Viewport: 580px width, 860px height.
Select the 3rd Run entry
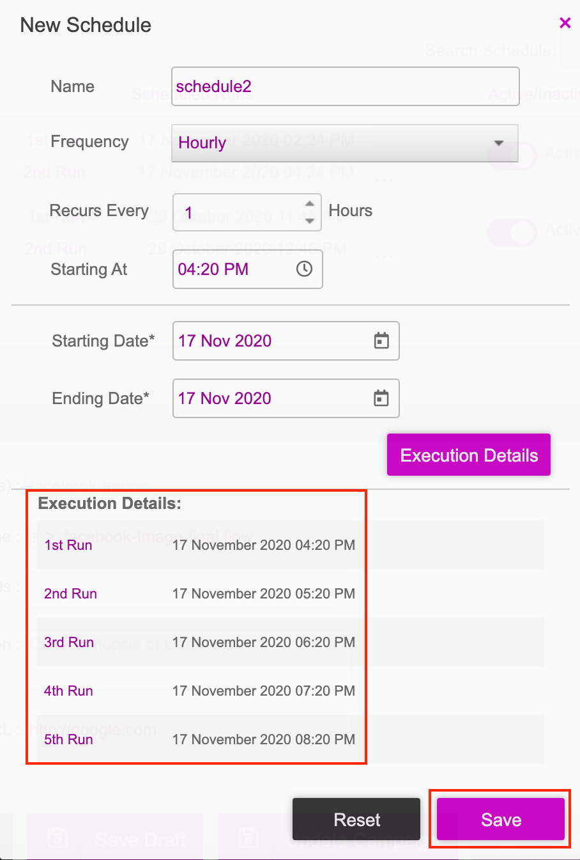(x=69, y=643)
